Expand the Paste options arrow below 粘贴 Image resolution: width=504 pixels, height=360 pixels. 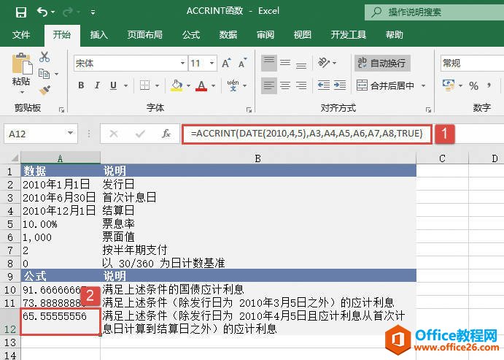click(22, 92)
